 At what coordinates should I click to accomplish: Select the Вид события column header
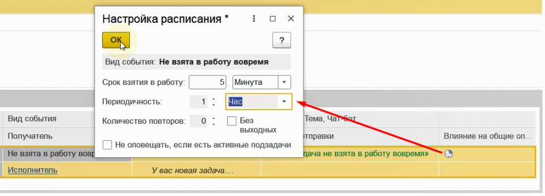tap(32, 118)
